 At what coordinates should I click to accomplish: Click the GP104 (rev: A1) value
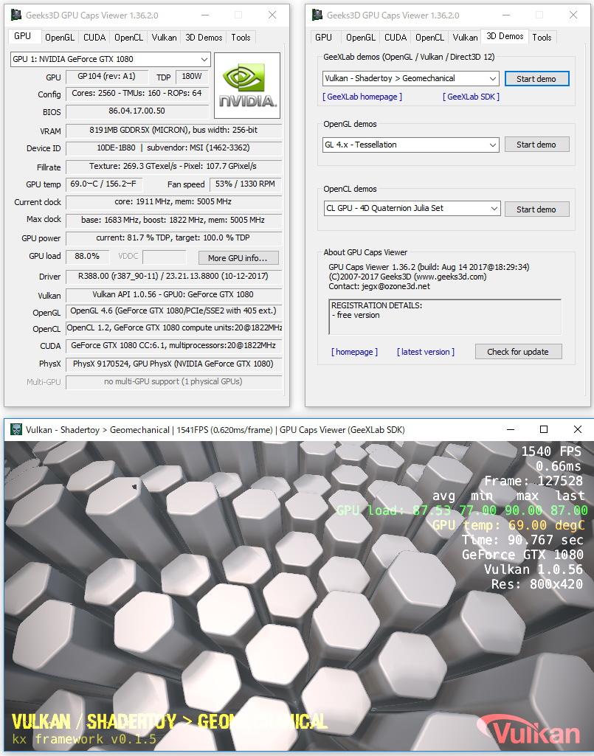click(x=107, y=77)
